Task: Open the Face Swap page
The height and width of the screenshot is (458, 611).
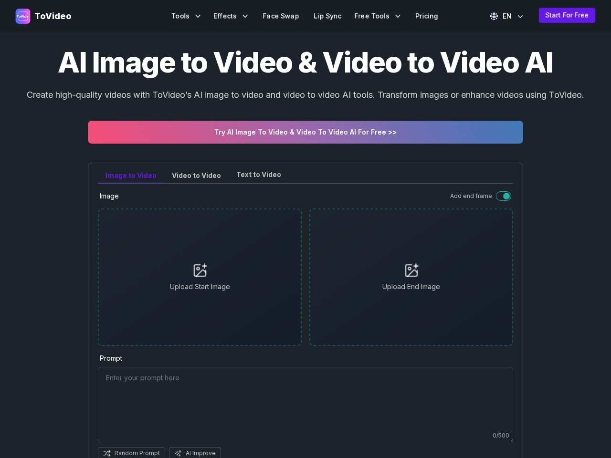Action: click(281, 16)
